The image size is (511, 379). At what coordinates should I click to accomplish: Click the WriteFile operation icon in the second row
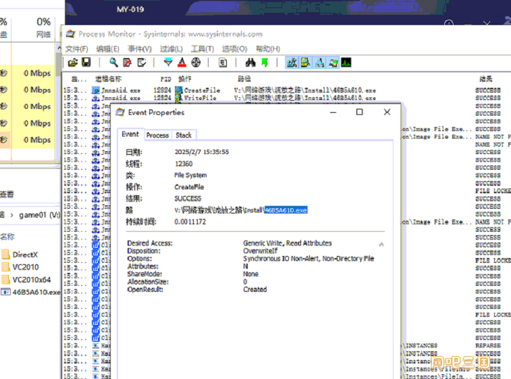pyautogui.click(x=179, y=98)
